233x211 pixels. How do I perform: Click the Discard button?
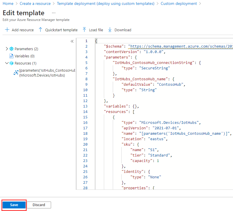coord(39,205)
